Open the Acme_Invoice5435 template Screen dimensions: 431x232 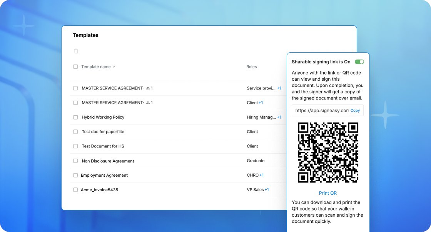click(99, 190)
